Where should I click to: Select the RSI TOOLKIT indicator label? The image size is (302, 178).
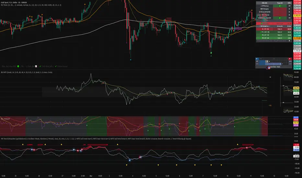6,119
